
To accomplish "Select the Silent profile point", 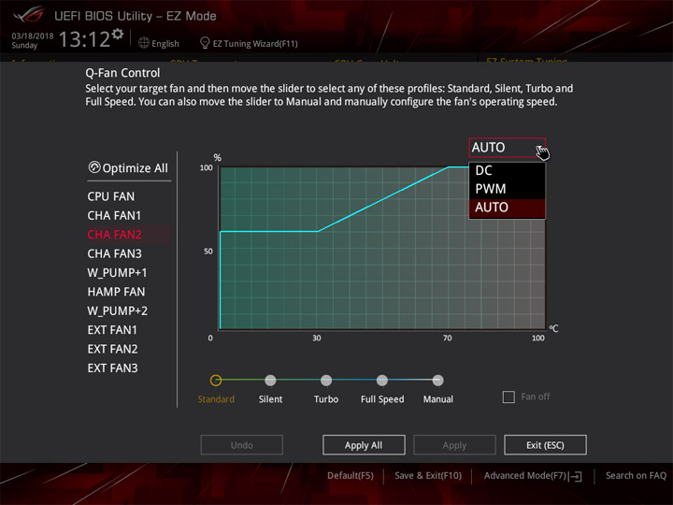I will tap(270, 380).
